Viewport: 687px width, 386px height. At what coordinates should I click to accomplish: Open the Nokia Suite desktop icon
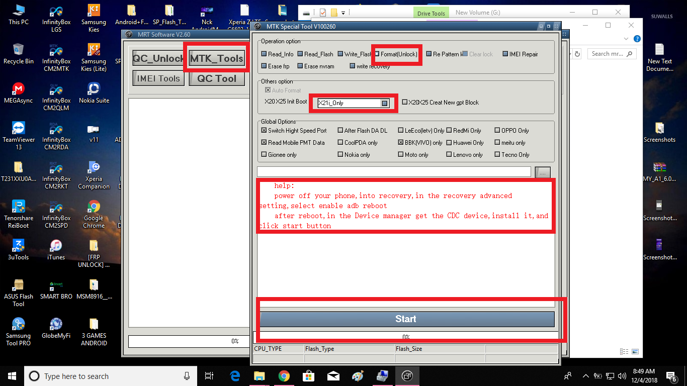[94, 92]
